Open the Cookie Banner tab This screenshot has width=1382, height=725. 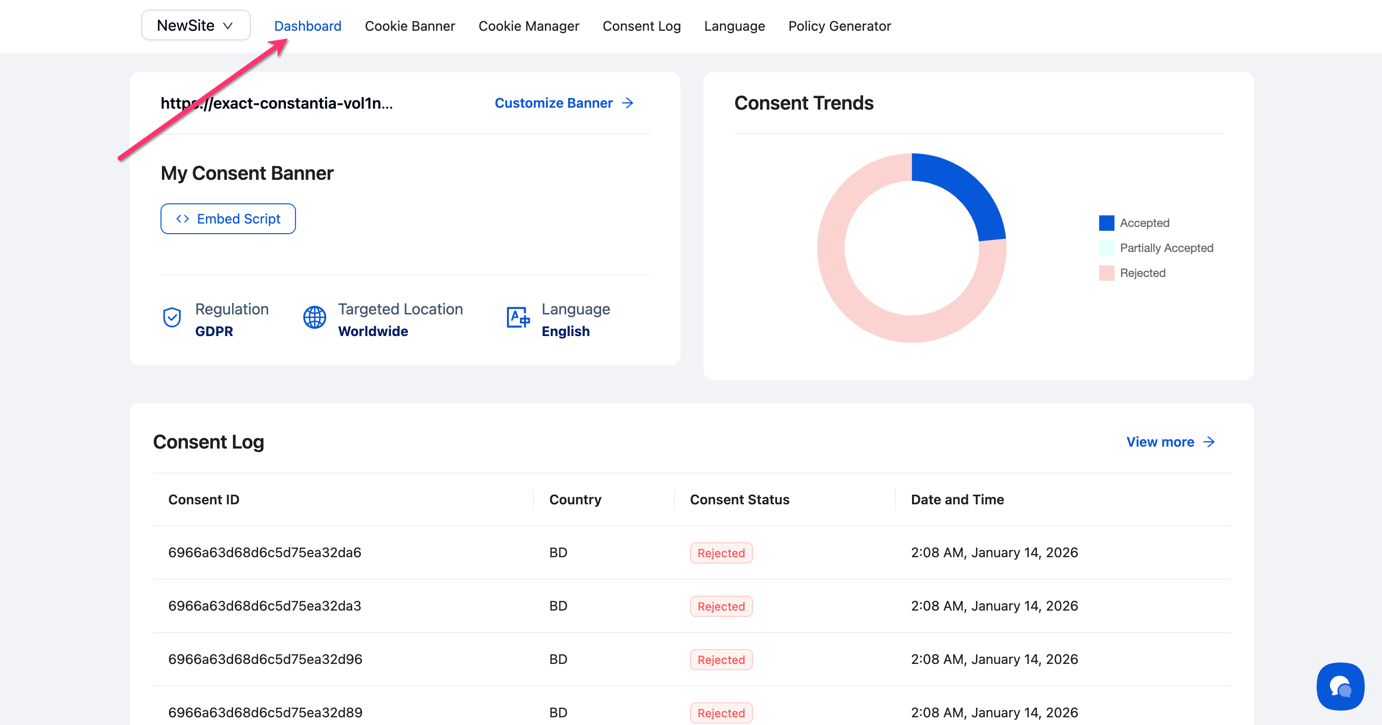point(409,26)
